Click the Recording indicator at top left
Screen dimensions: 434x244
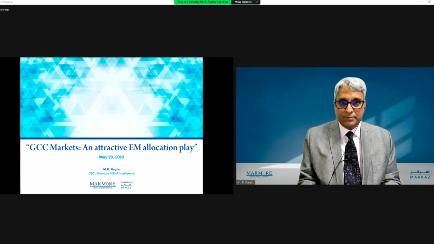pos(4,9)
